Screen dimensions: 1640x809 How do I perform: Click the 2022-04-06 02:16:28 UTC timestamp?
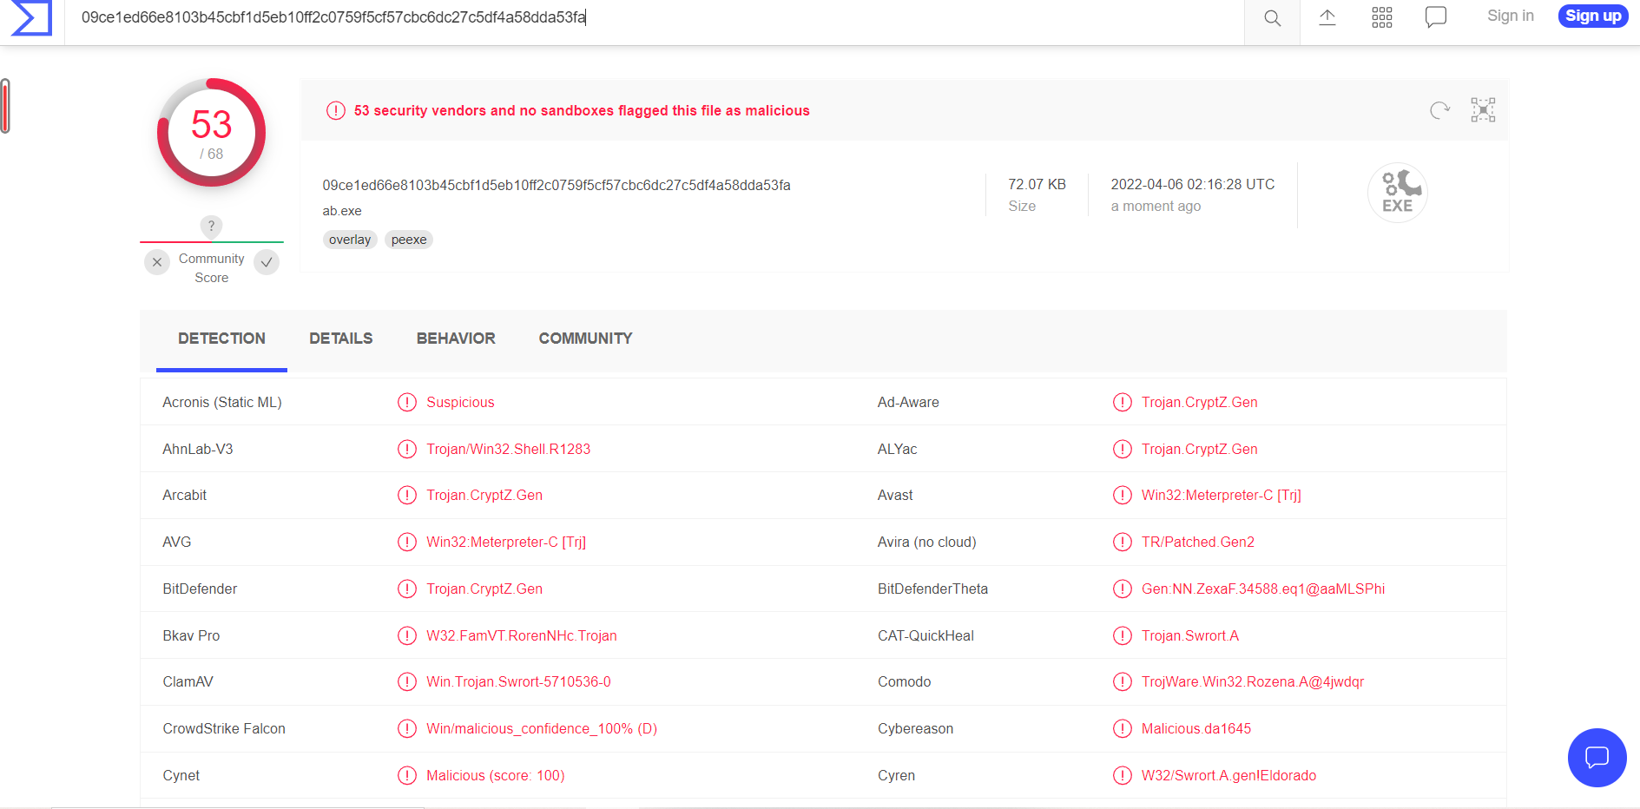1193,185
